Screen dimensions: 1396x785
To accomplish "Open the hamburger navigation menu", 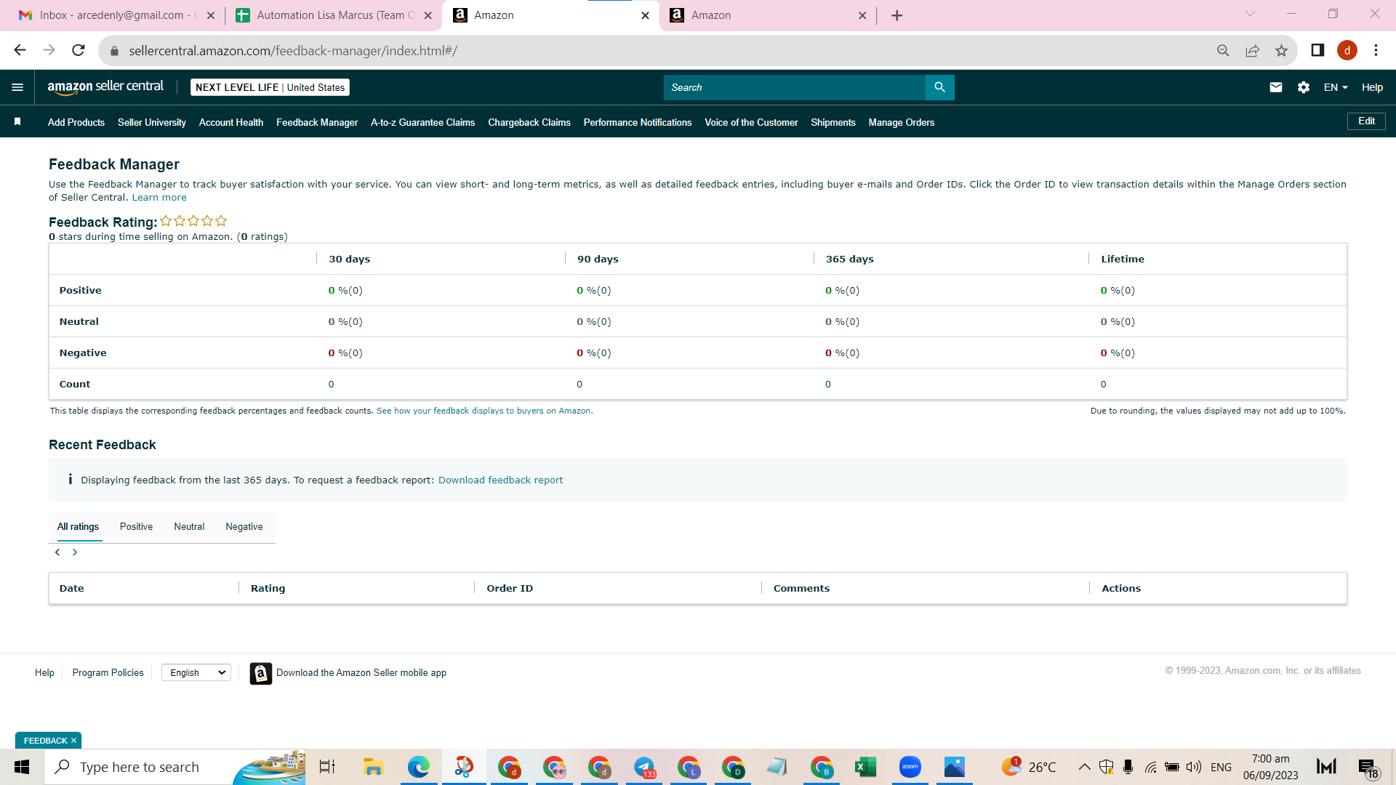I will (17, 87).
